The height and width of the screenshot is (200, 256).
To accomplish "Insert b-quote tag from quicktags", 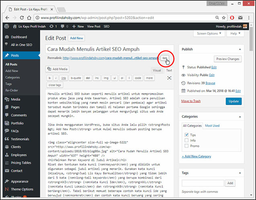I will click(76, 78).
